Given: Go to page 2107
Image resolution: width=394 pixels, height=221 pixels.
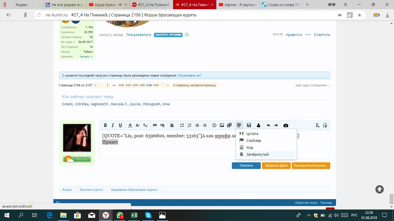Looking at the screenshot, I should tap(156, 85).
